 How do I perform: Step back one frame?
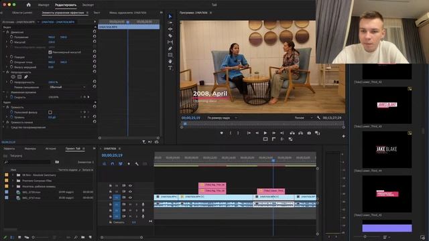pyautogui.click(x=257, y=133)
